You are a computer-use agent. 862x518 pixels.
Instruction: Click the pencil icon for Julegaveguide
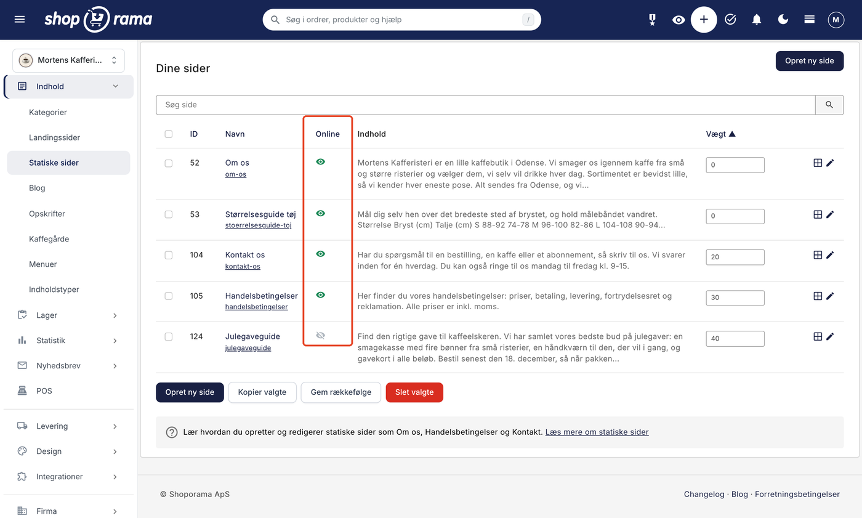click(x=830, y=336)
